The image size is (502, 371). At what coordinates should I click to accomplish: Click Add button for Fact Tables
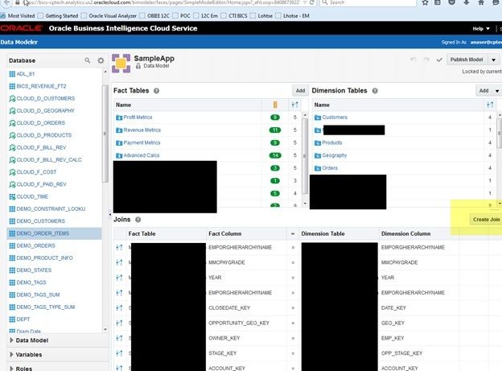coord(300,91)
